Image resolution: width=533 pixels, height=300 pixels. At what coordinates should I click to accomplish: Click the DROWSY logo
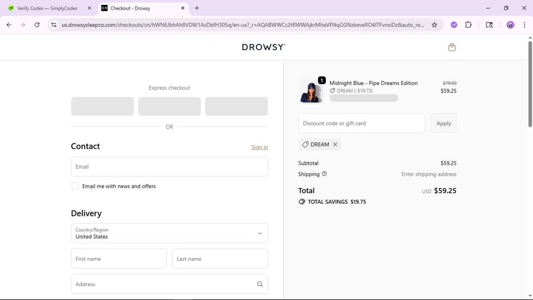point(264,47)
